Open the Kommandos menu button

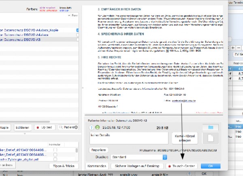tap(97, 166)
